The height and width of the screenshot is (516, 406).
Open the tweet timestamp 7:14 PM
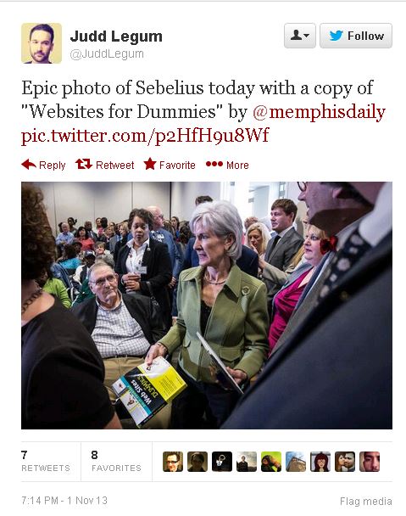tap(64, 501)
